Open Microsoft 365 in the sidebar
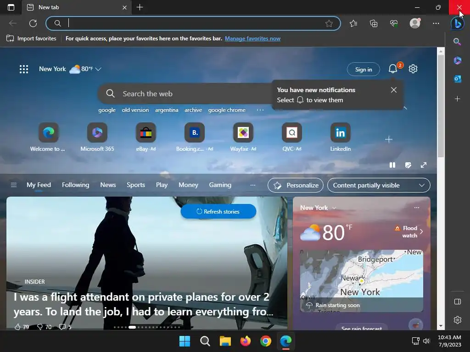The width and height of the screenshot is (470, 352). pyautogui.click(x=458, y=60)
